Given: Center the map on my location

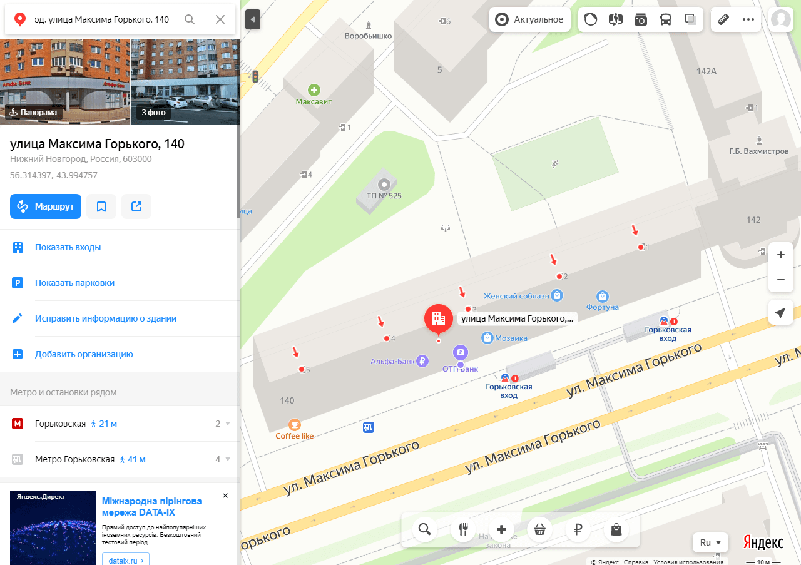Looking at the screenshot, I should pos(780,313).
